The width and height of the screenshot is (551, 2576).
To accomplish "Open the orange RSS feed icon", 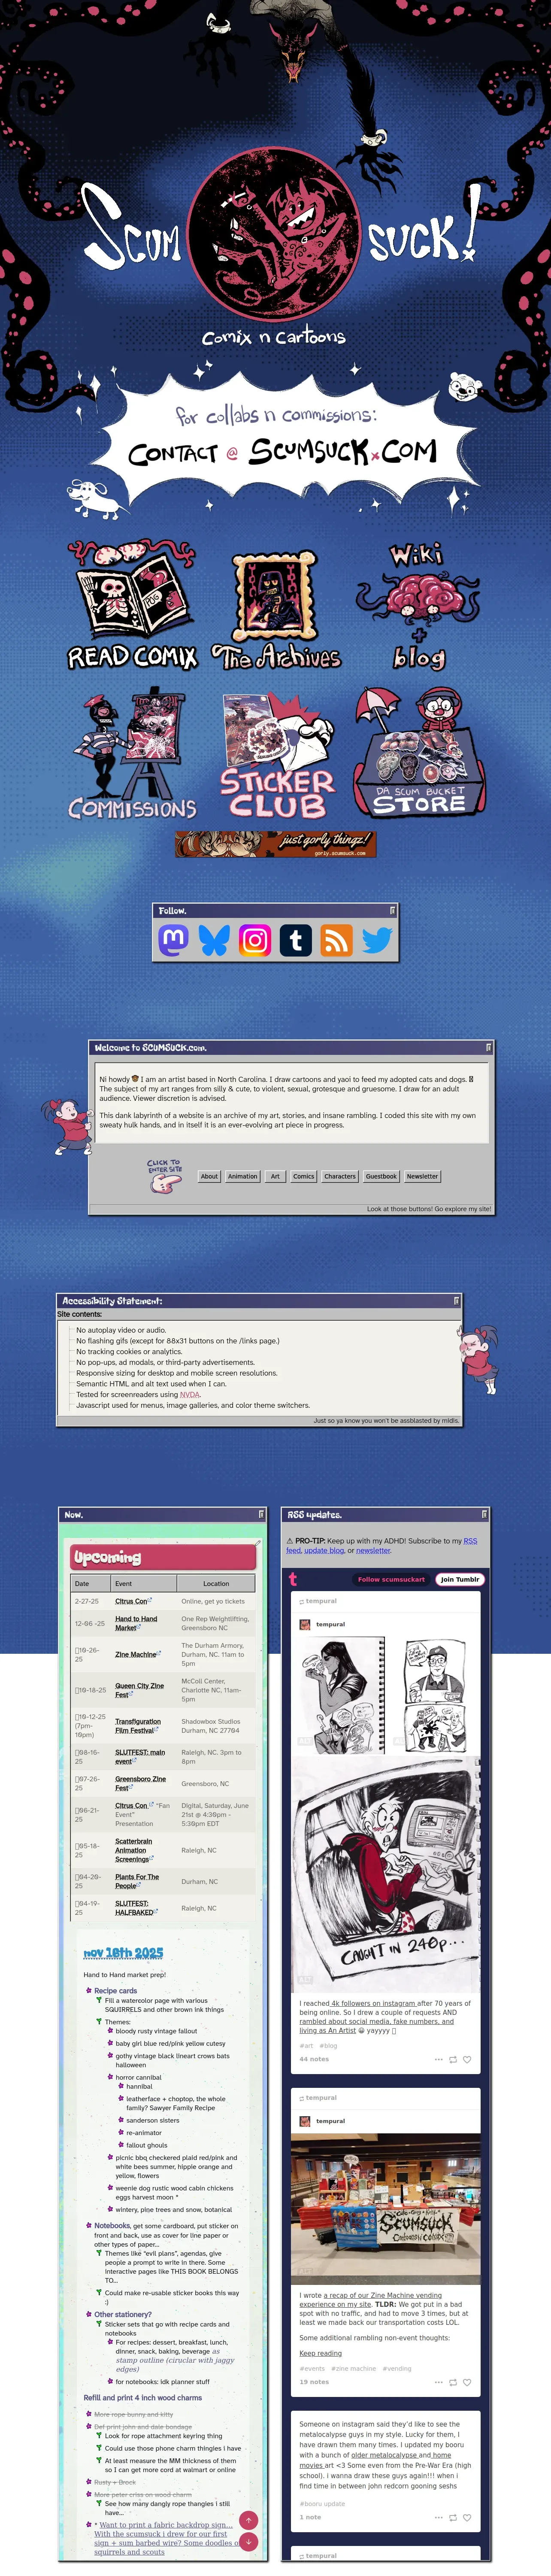I will [336, 940].
